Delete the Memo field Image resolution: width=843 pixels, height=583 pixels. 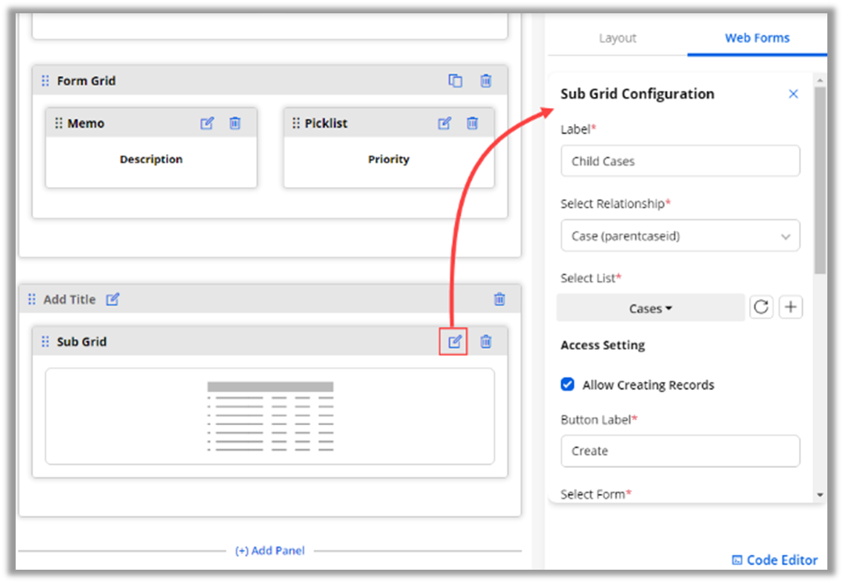pos(235,123)
